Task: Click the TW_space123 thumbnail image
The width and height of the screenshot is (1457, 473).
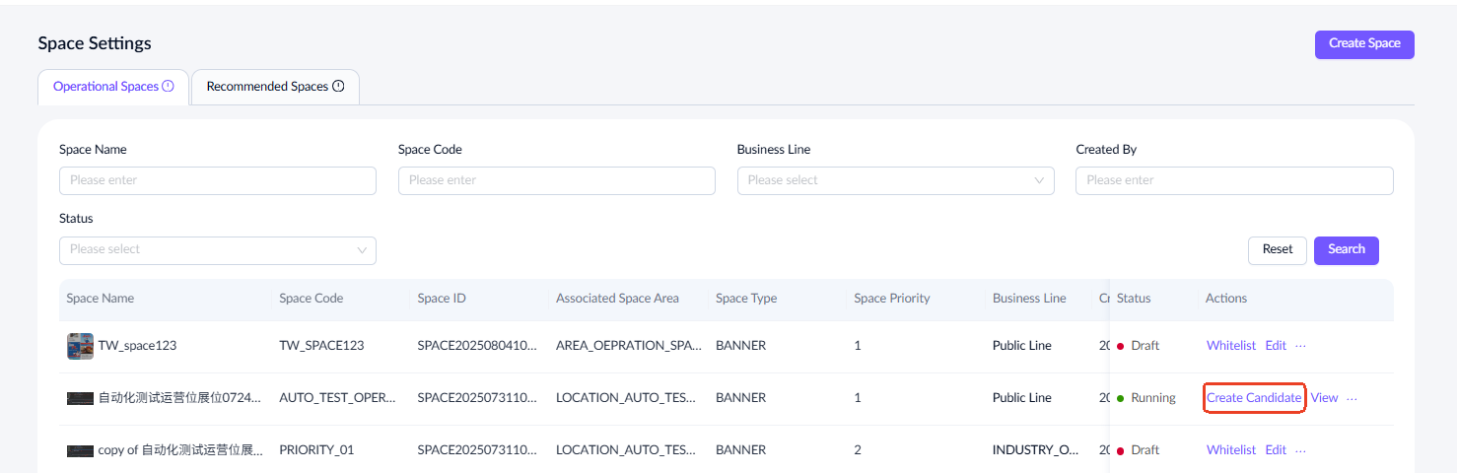Action: (x=80, y=346)
